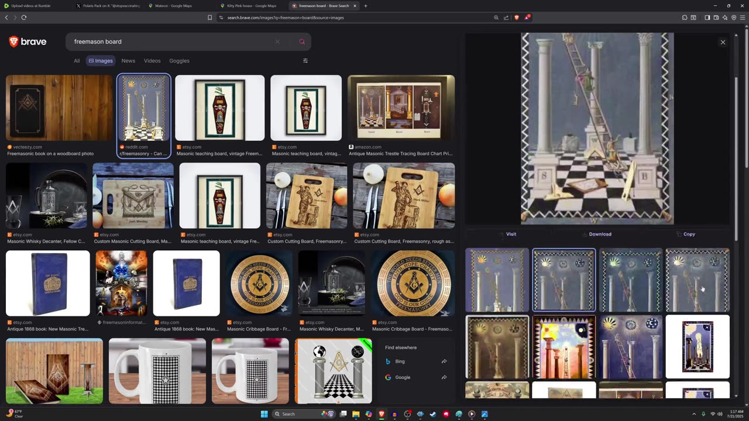Select the News search category

pos(128,61)
